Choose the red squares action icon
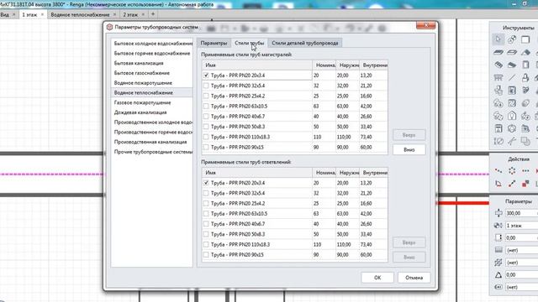538x302 pixels. click(x=525, y=184)
